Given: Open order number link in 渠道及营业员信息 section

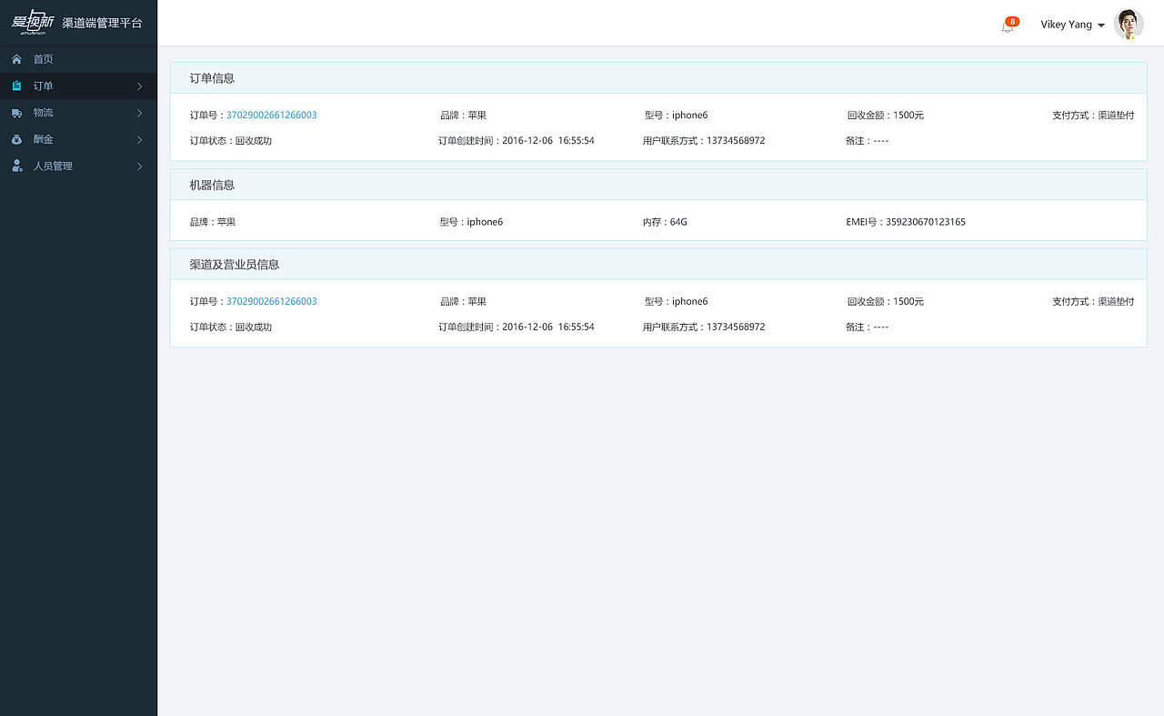Looking at the screenshot, I should click(271, 301).
